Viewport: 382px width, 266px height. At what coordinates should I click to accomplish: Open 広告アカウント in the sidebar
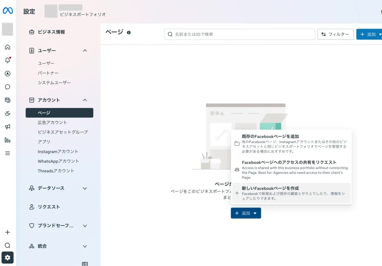(52, 123)
